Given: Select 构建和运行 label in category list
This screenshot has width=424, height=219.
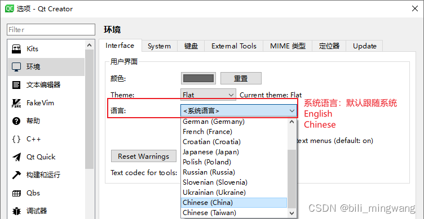Looking at the screenshot, I should (43, 175).
